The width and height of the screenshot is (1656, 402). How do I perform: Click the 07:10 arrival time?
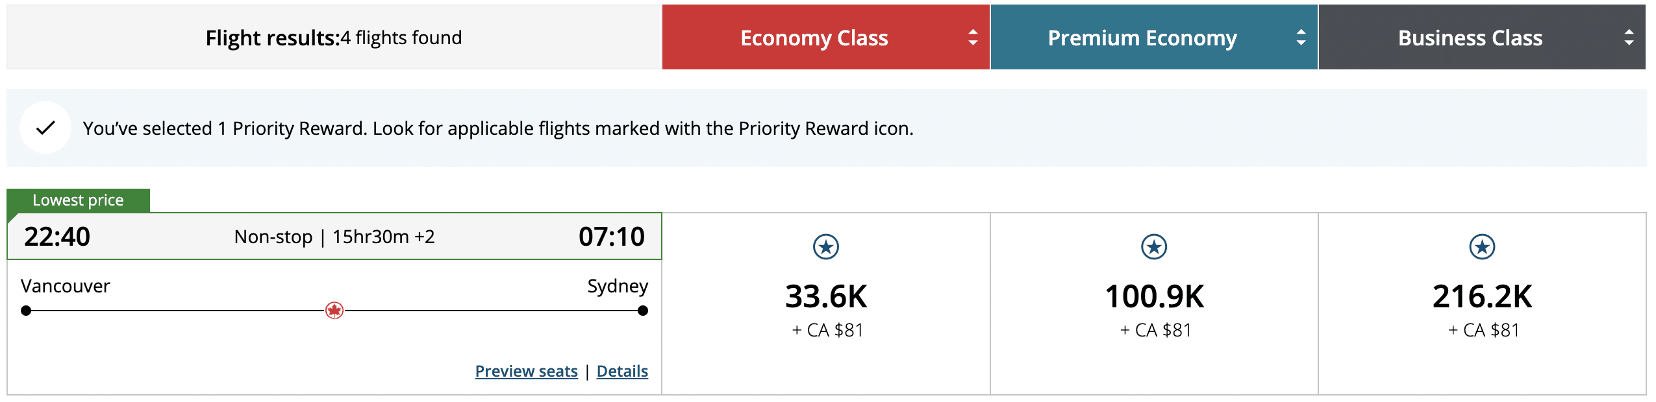[x=611, y=237]
